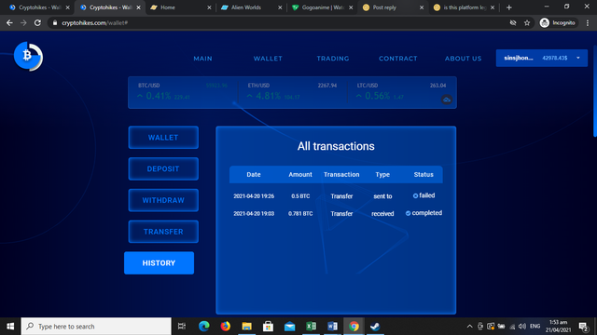Click the BTC/USD ticker label
Viewport: 597px width, 335px height.
pos(149,86)
